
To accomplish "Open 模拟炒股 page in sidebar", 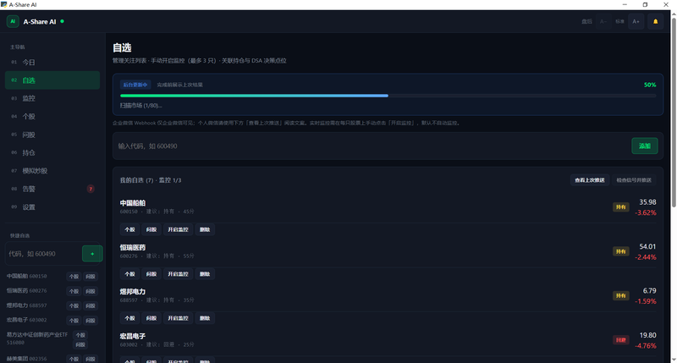I will coord(52,171).
